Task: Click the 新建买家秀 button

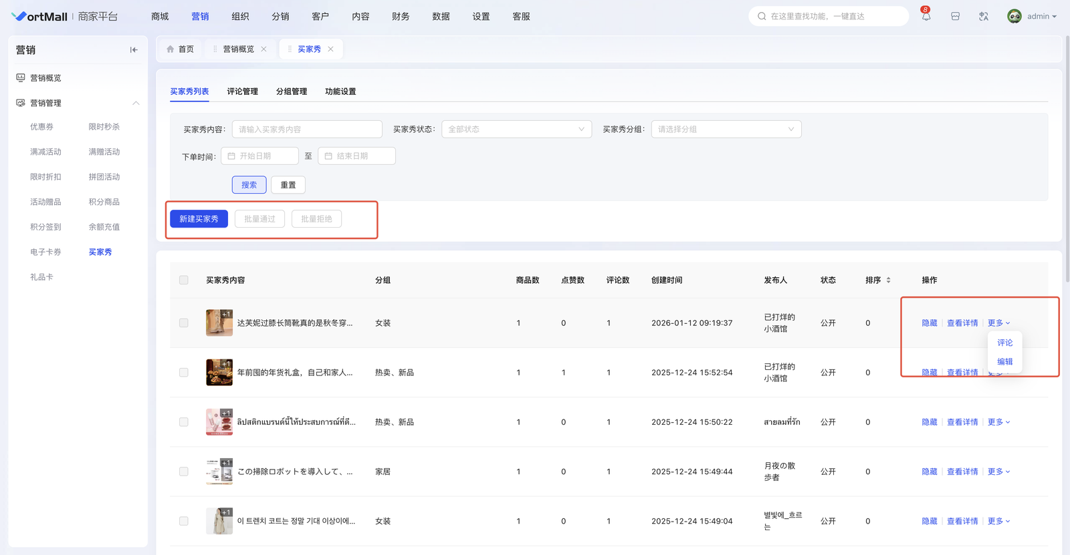Action: click(x=199, y=219)
